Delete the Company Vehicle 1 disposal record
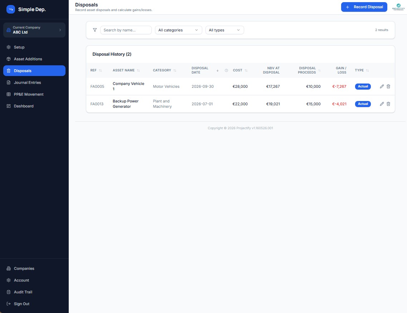The image size is (407, 313). (x=388, y=86)
